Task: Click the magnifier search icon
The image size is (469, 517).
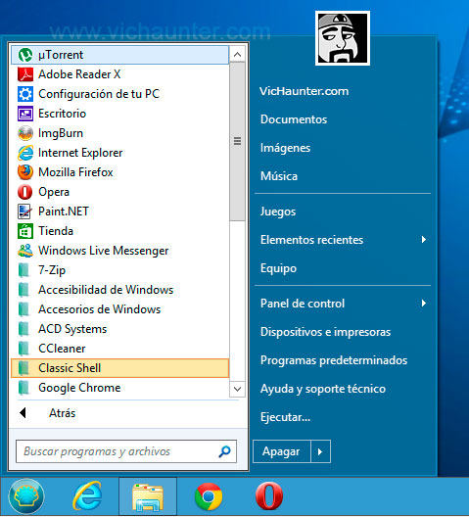Action: point(224,451)
